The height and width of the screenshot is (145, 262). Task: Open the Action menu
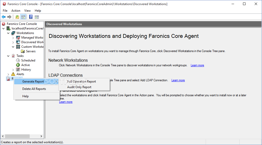[x=16, y=10]
